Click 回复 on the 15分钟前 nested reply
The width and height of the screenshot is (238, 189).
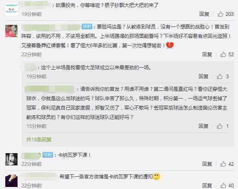click(x=203, y=126)
